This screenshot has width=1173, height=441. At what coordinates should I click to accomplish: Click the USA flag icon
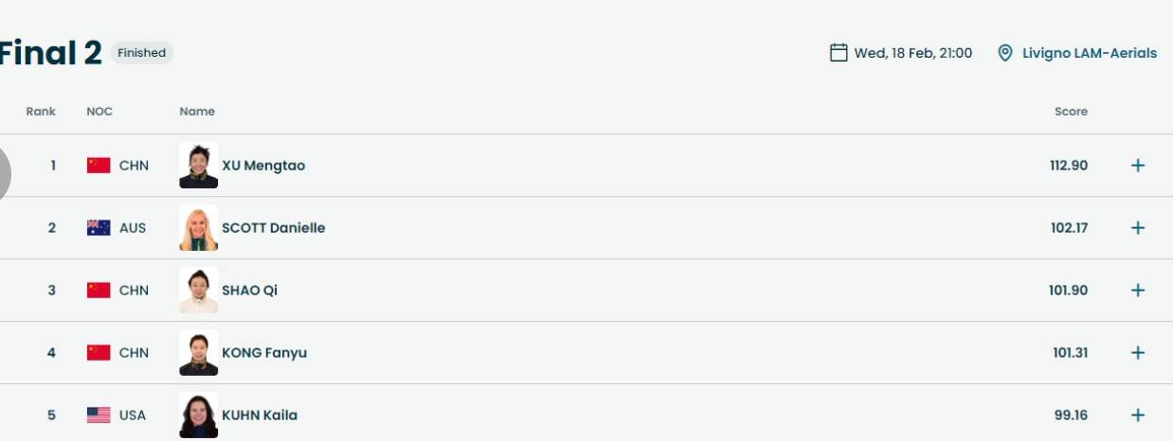pos(99,415)
